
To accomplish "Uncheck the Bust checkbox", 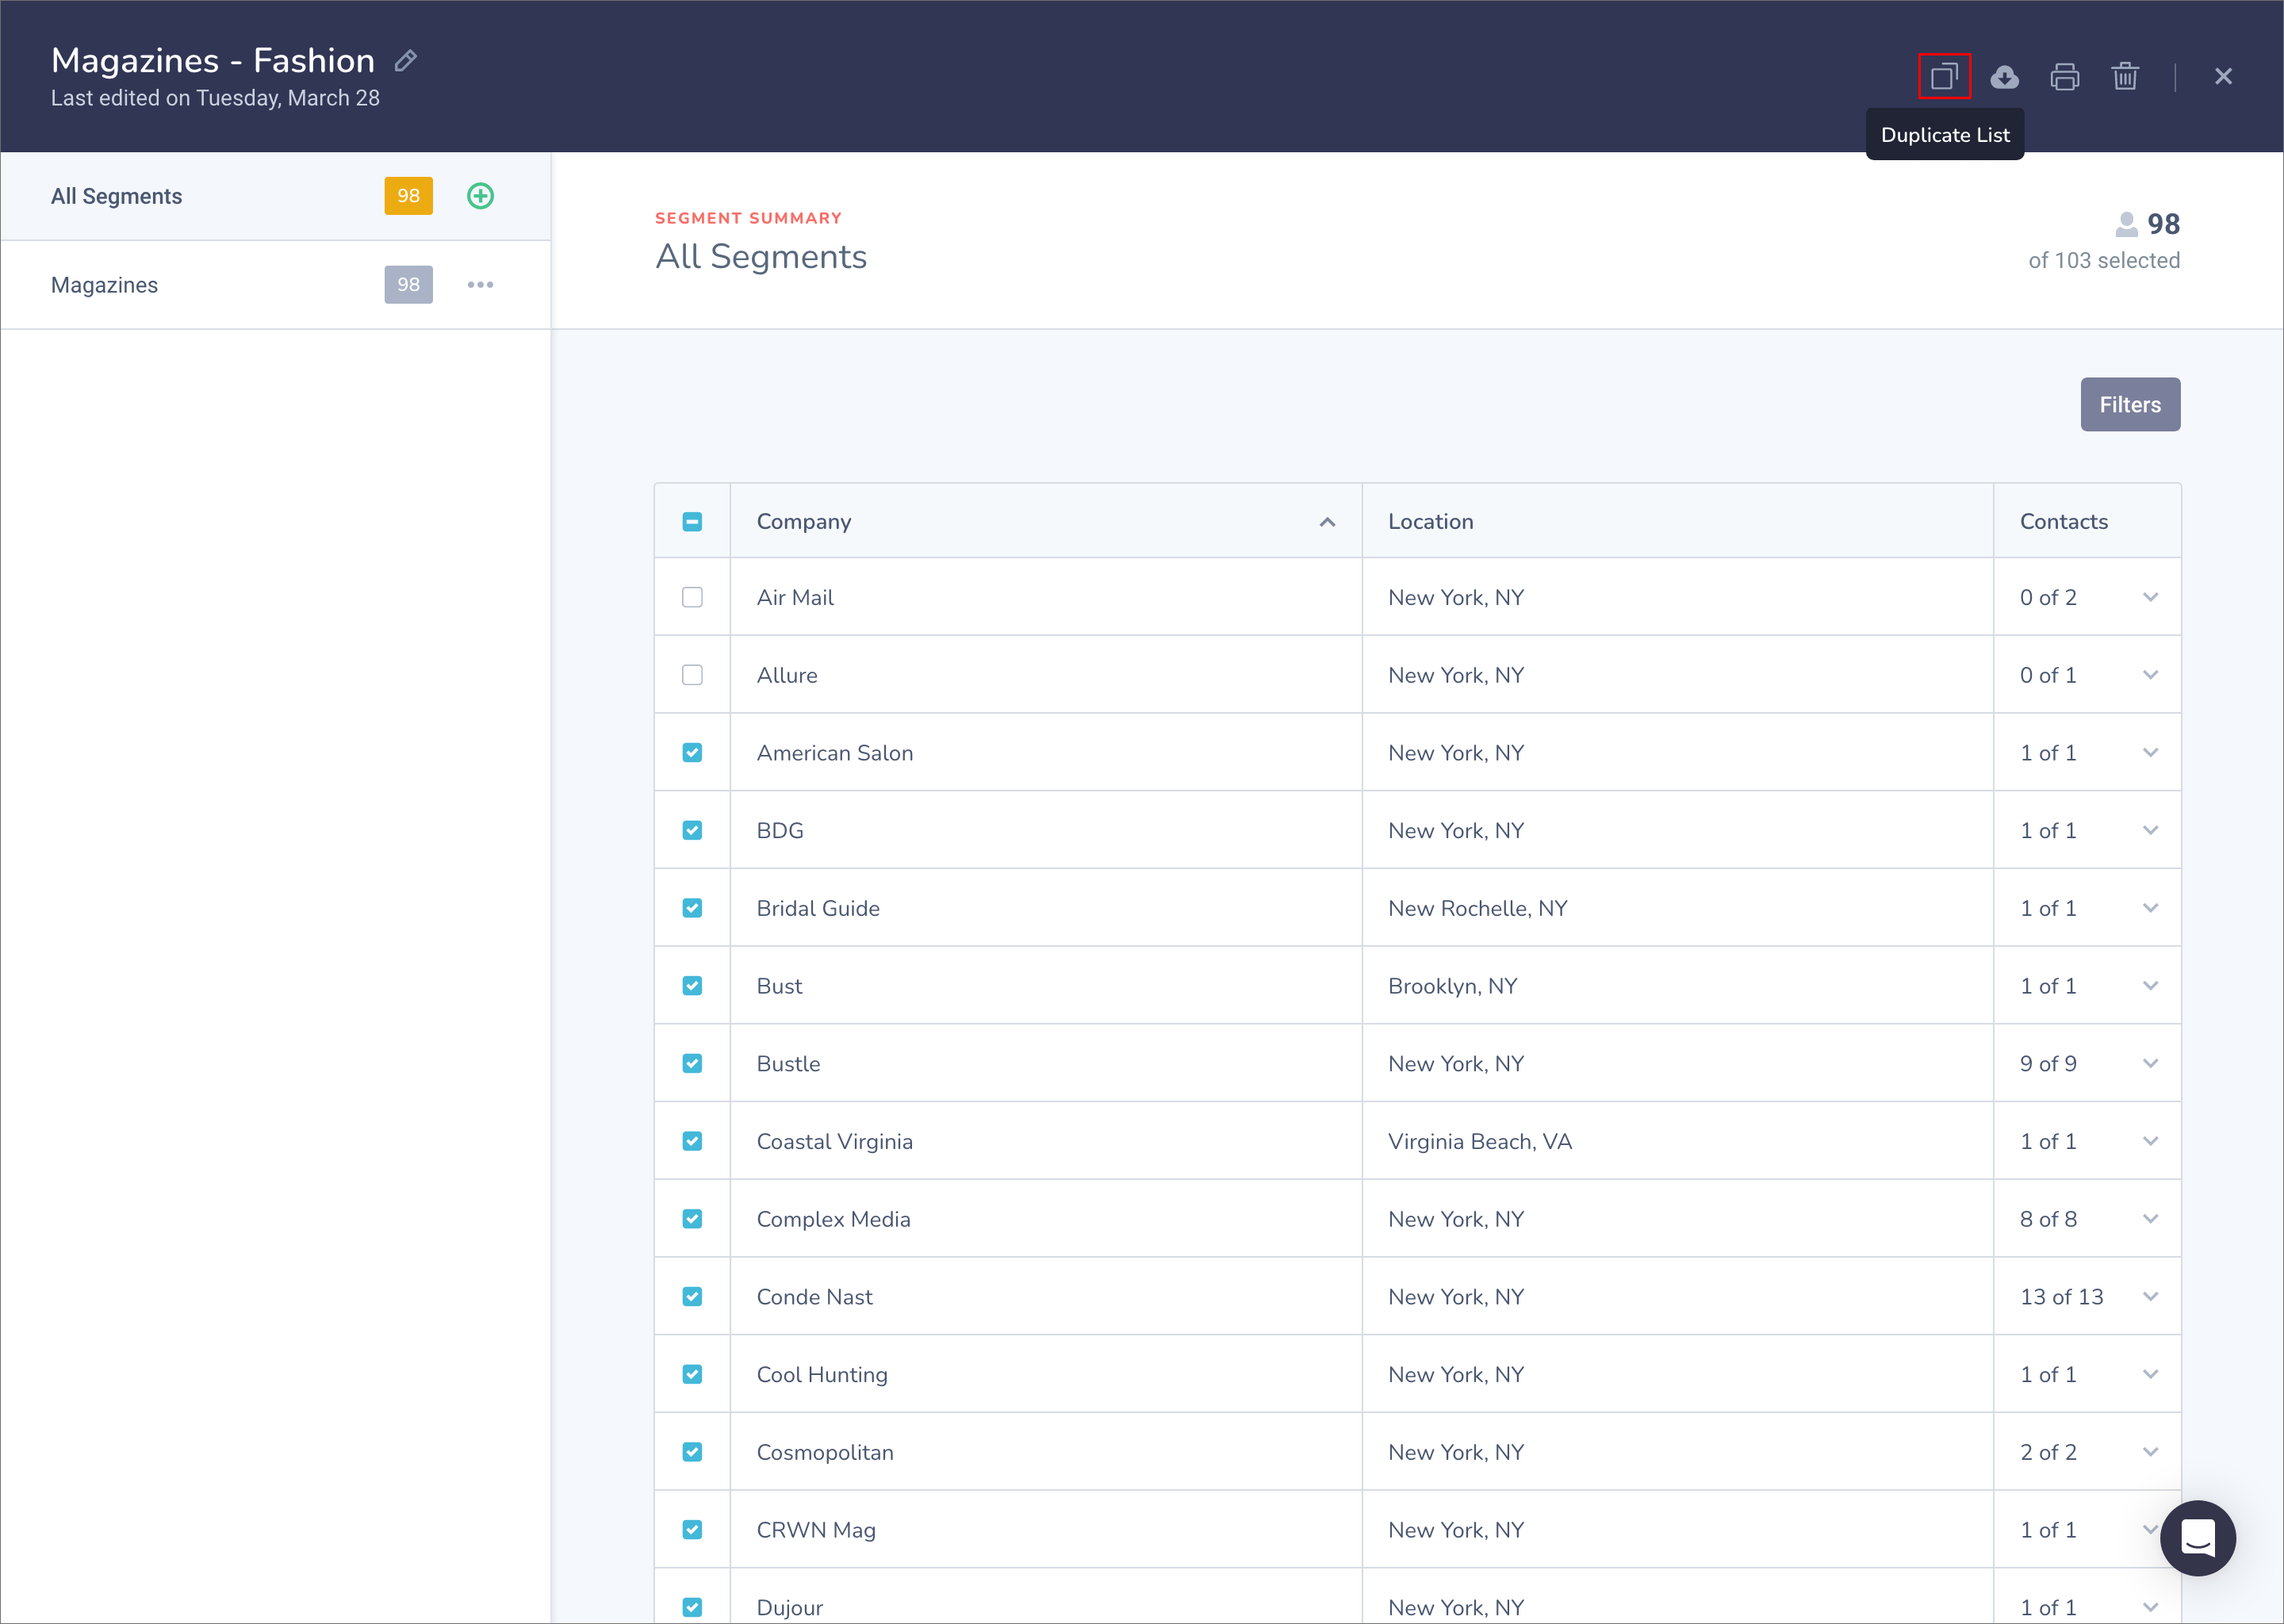I will point(692,986).
